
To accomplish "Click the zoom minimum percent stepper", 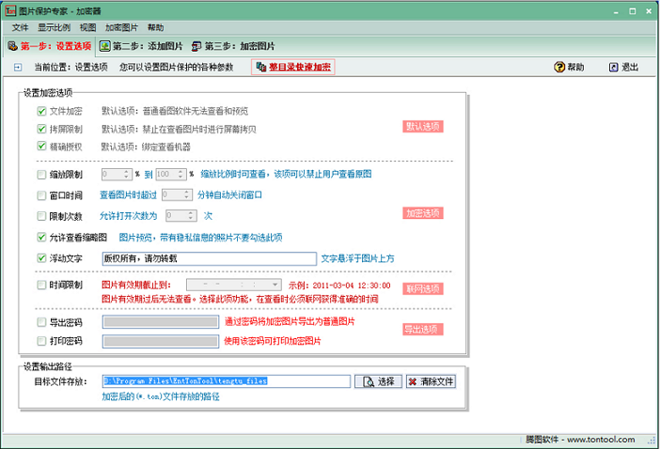I will click(126, 174).
